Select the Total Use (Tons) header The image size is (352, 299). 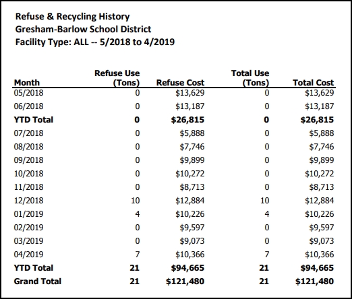pyautogui.click(x=250, y=78)
